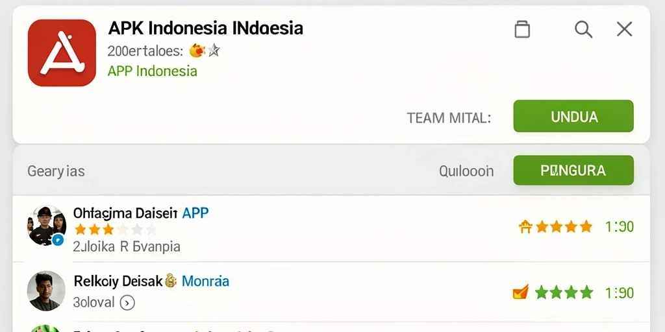665x332 pixels.
Task: Click the blue verified badge on first avatar
Action: click(x=58, y=240)
